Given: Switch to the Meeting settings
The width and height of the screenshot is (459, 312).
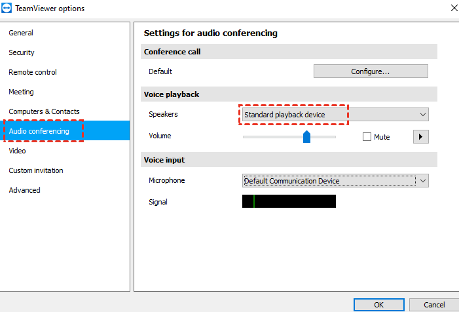Looking at the screenshot, I should 22,92.
